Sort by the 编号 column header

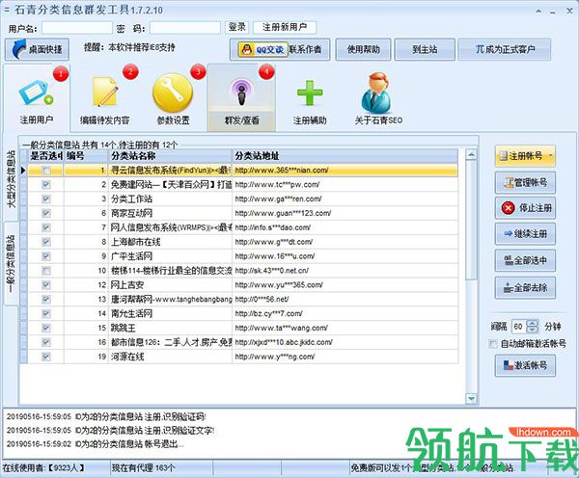[x=86, y=156]
